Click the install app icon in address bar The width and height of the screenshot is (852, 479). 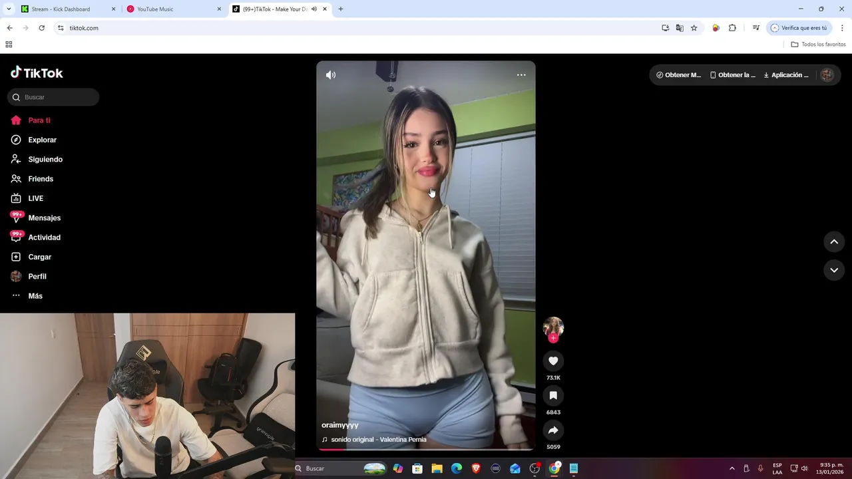(x=665, y=28)
